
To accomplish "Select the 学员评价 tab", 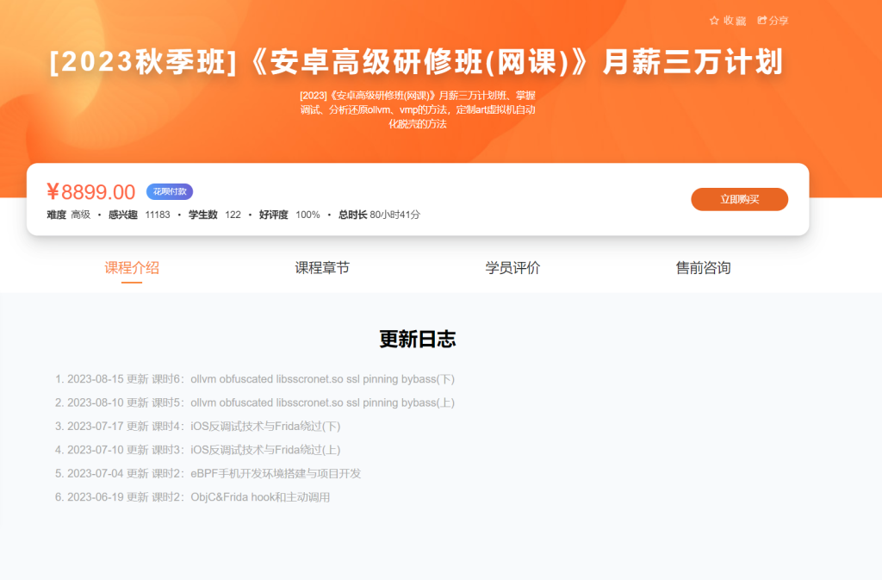I will tap(512, 268).
